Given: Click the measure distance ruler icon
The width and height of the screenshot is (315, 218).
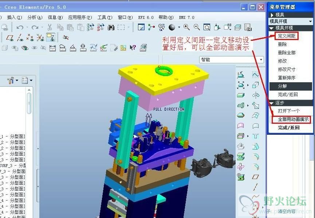Looking at the screenshot, I should click(52, 48).
